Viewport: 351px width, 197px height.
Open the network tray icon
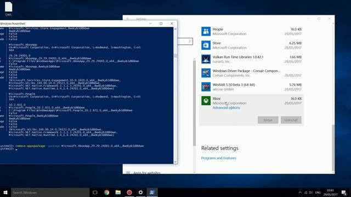click(305, 192)
